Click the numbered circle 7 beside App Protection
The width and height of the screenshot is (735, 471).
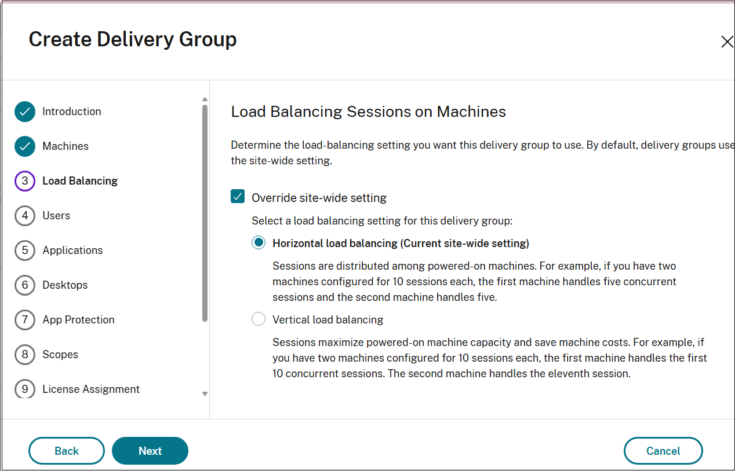[x=24, y=319]
